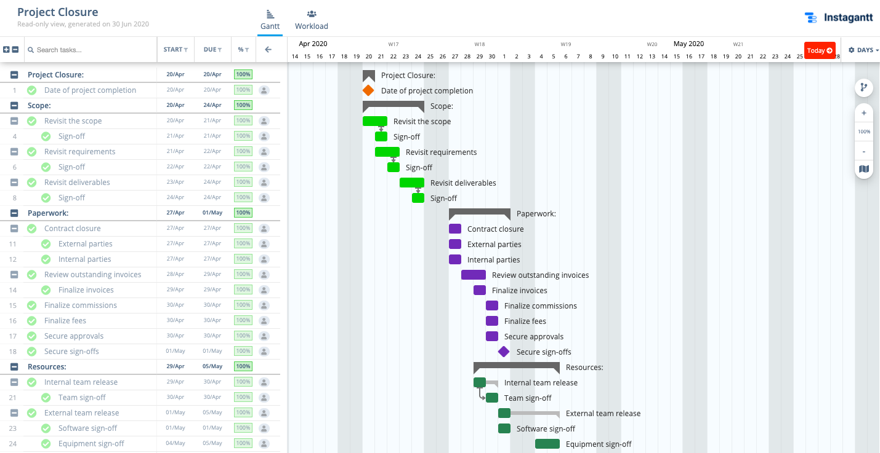This screenshot has width=880, height=453.
Task: Click the Instagantt logo
Action: click(839, 18)
